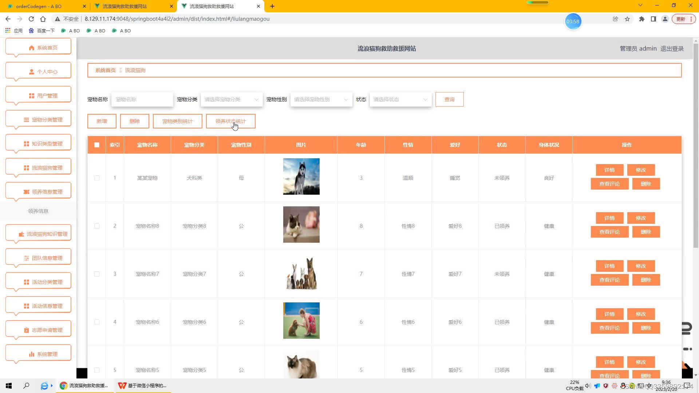The width and height of the screenshot is (699, 393).
Task: Expand 团队信息管理 sidebar menu
Action: (x=38, y=258)
